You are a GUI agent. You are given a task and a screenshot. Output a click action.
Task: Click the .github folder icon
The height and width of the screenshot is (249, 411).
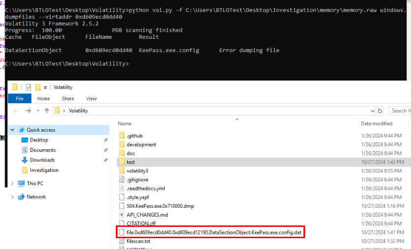[122, 136]
